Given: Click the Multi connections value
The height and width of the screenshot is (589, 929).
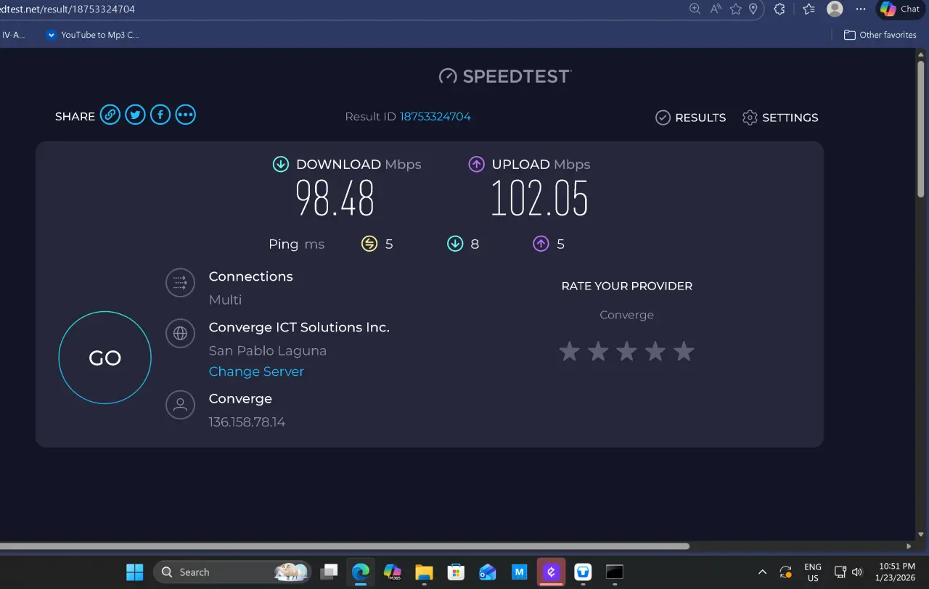Looking at the screenshot, I should point(225,300).
